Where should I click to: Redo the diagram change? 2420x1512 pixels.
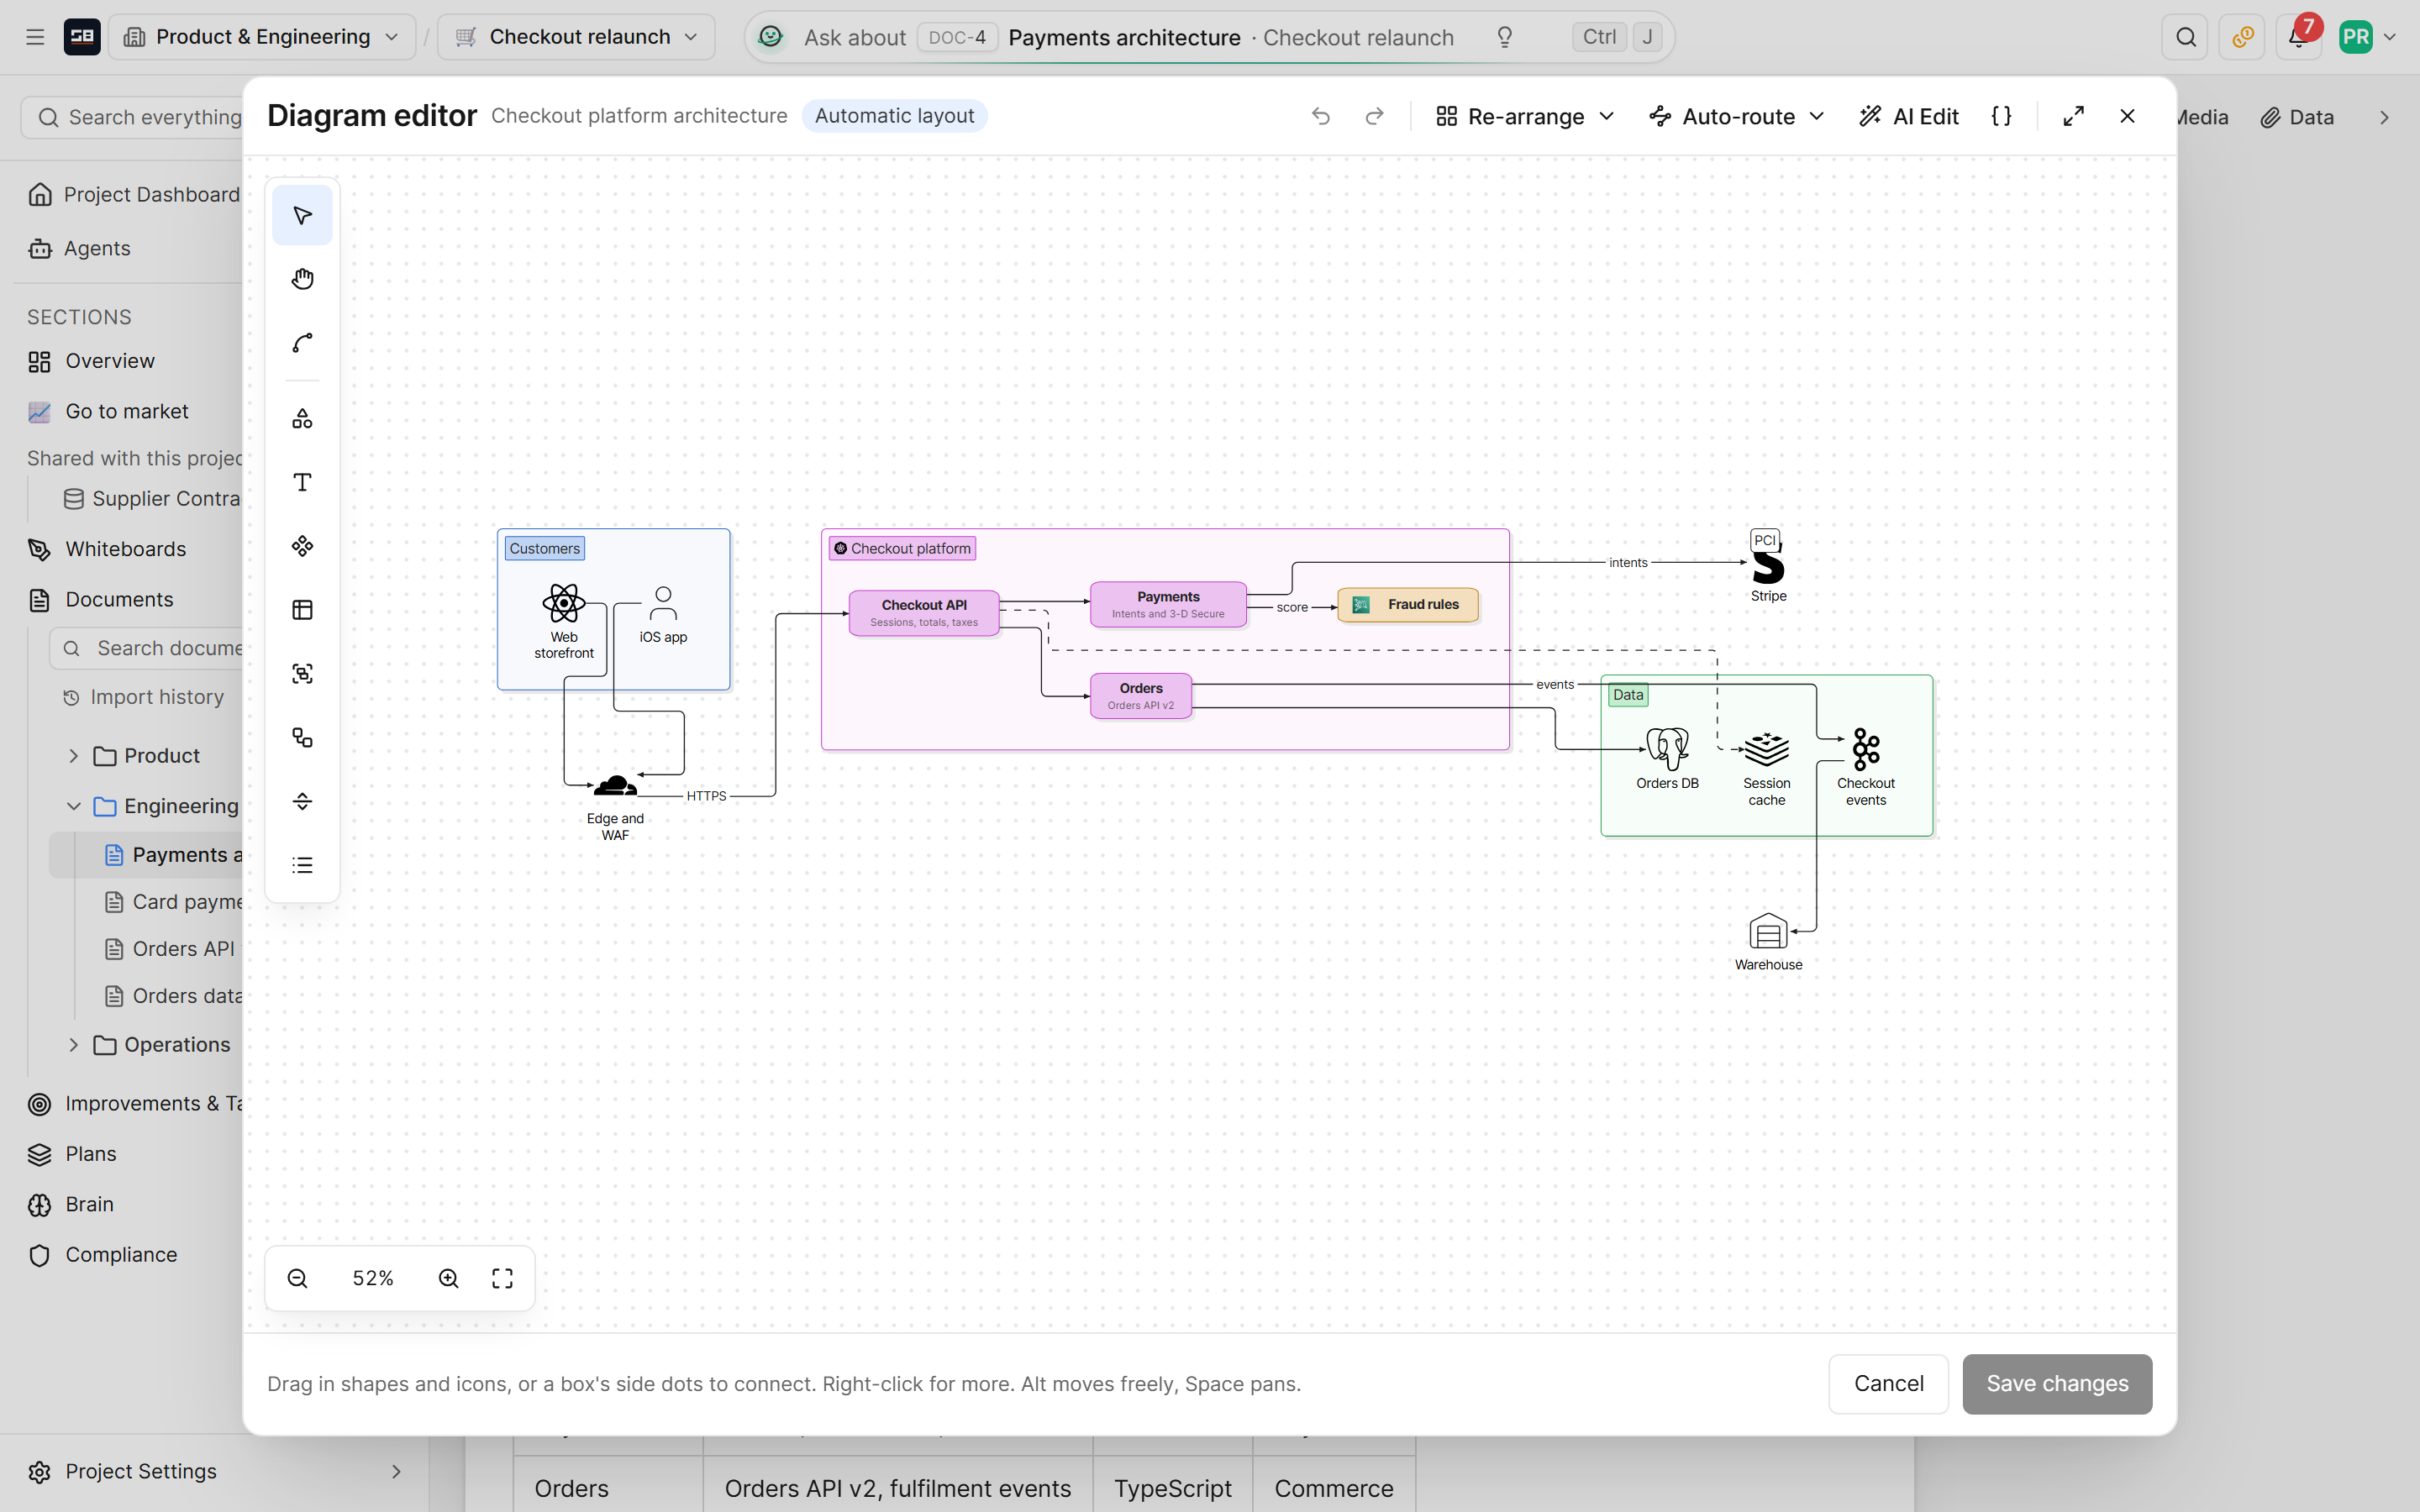(x=1375, y=116)
